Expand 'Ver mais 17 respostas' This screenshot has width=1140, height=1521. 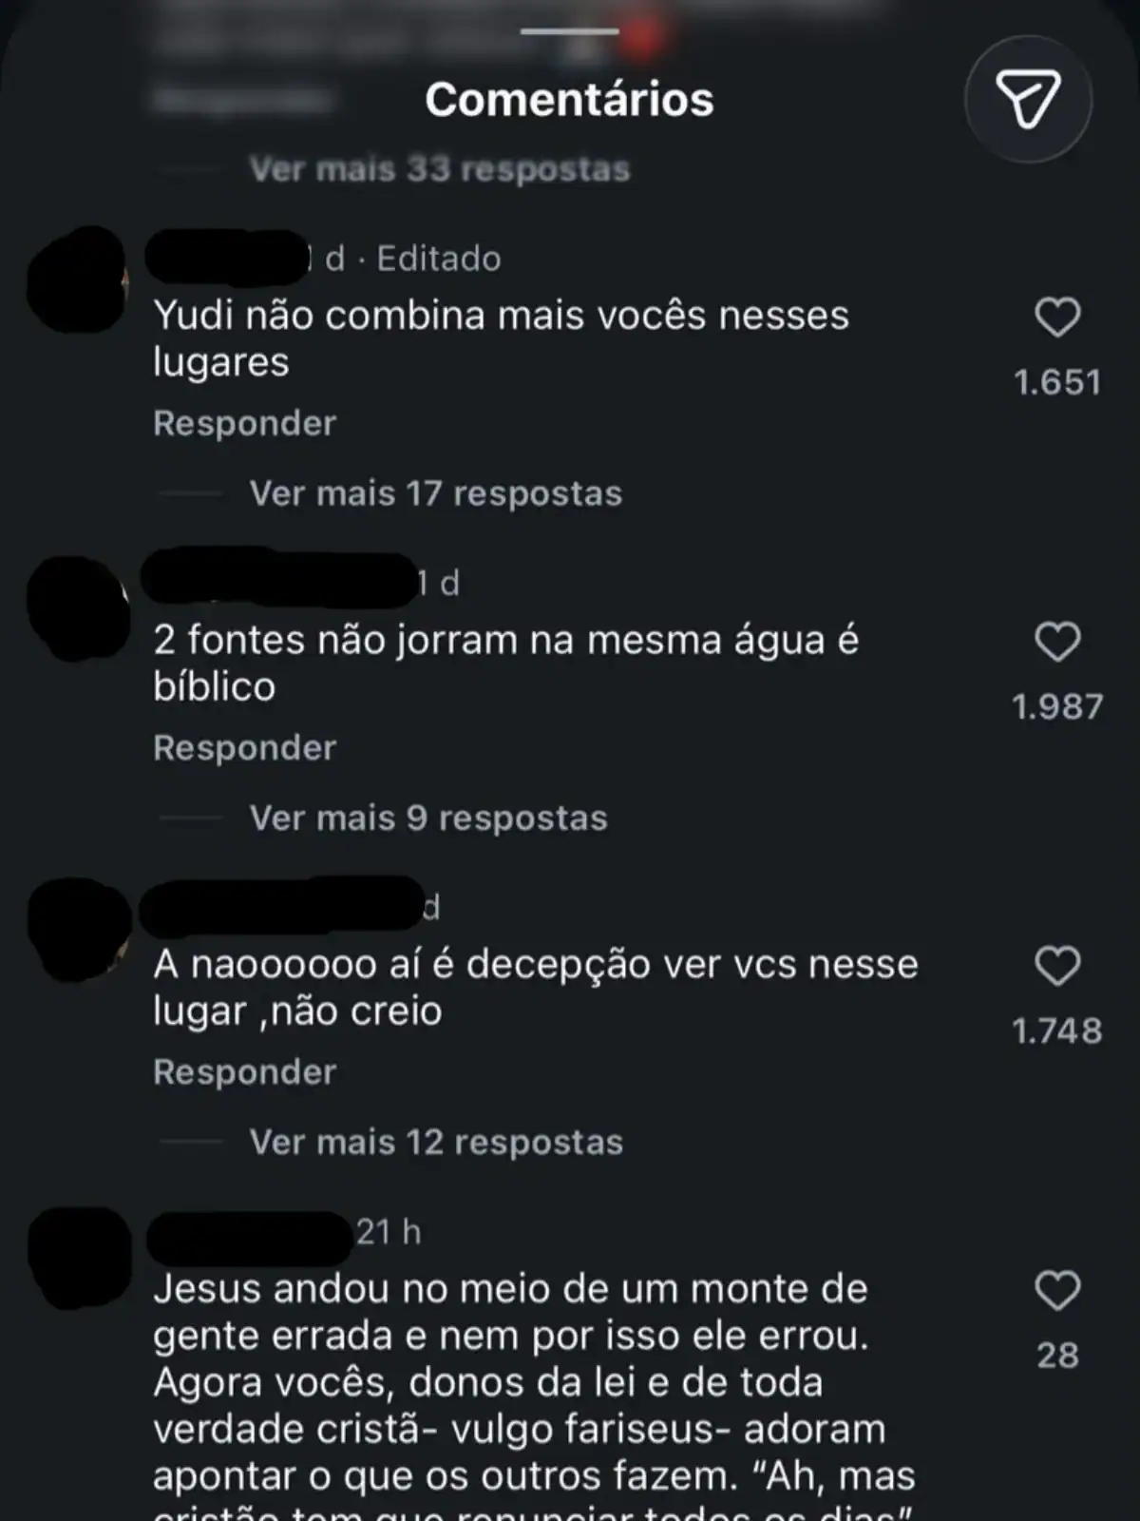click(x=436, y=493)
